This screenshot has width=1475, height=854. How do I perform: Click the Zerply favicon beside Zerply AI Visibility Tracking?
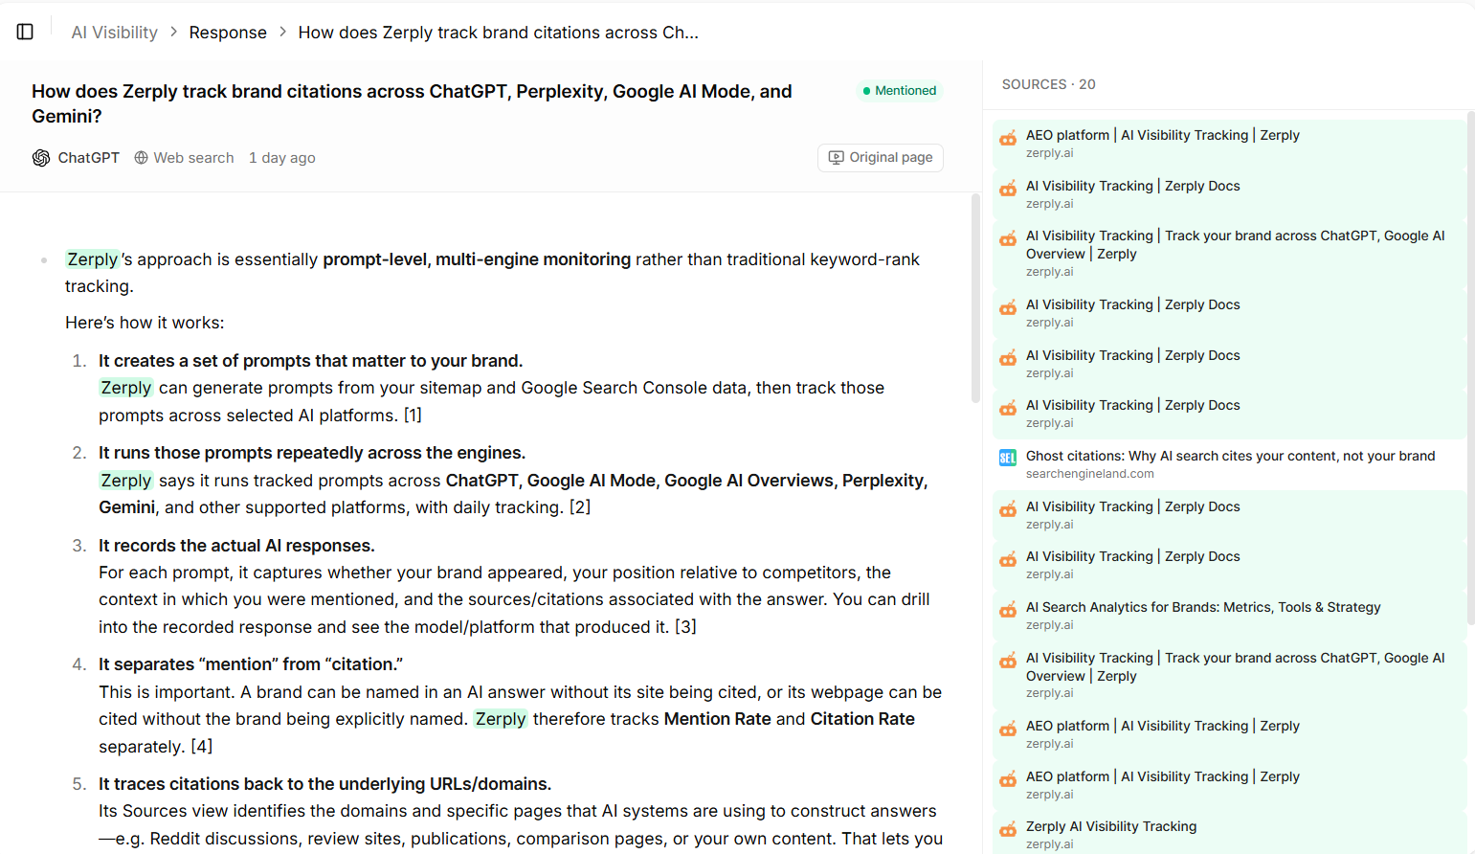pos(1008,829)
